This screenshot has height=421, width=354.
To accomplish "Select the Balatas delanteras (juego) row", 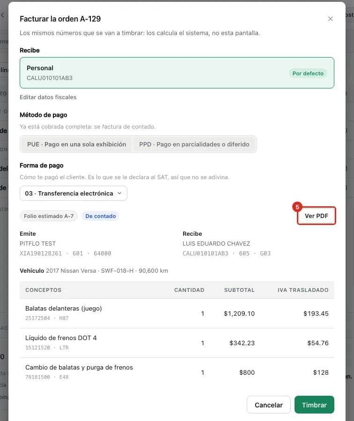I will [177, 313].
